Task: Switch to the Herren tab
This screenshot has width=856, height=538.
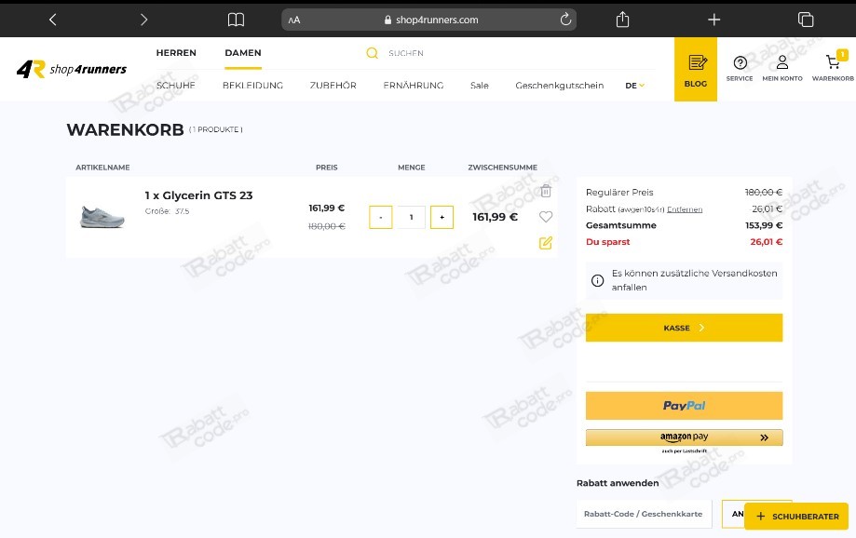Action: pos(176,53)
